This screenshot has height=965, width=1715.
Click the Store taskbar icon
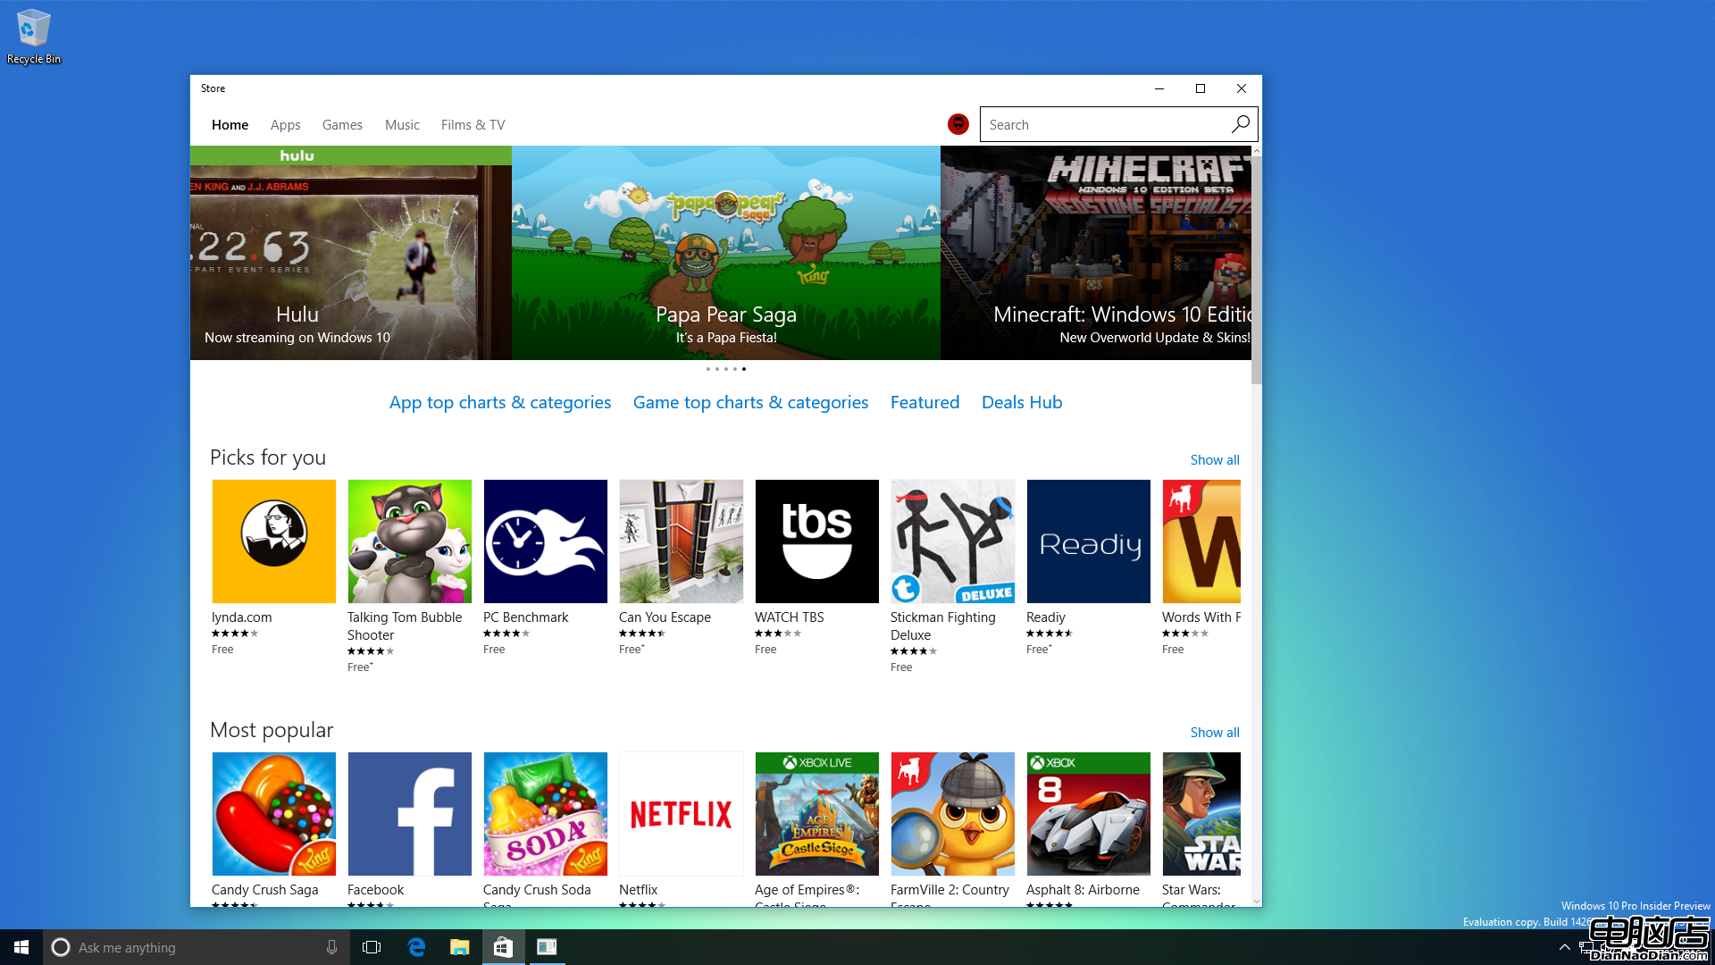point(503,947)
